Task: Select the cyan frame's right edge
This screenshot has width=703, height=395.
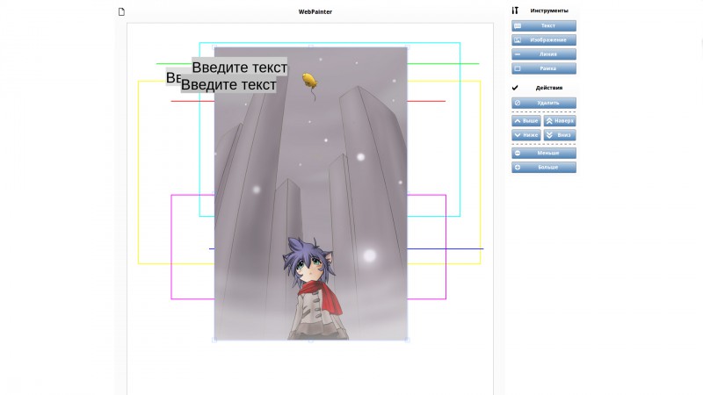Action: 460,130
